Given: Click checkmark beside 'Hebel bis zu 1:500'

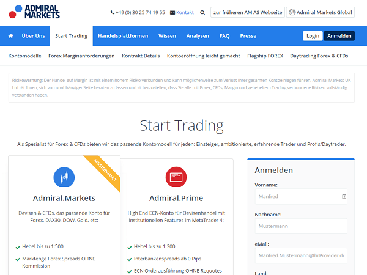Looking at the screenshot, I should pyautogui.click(x=18, y=248).
